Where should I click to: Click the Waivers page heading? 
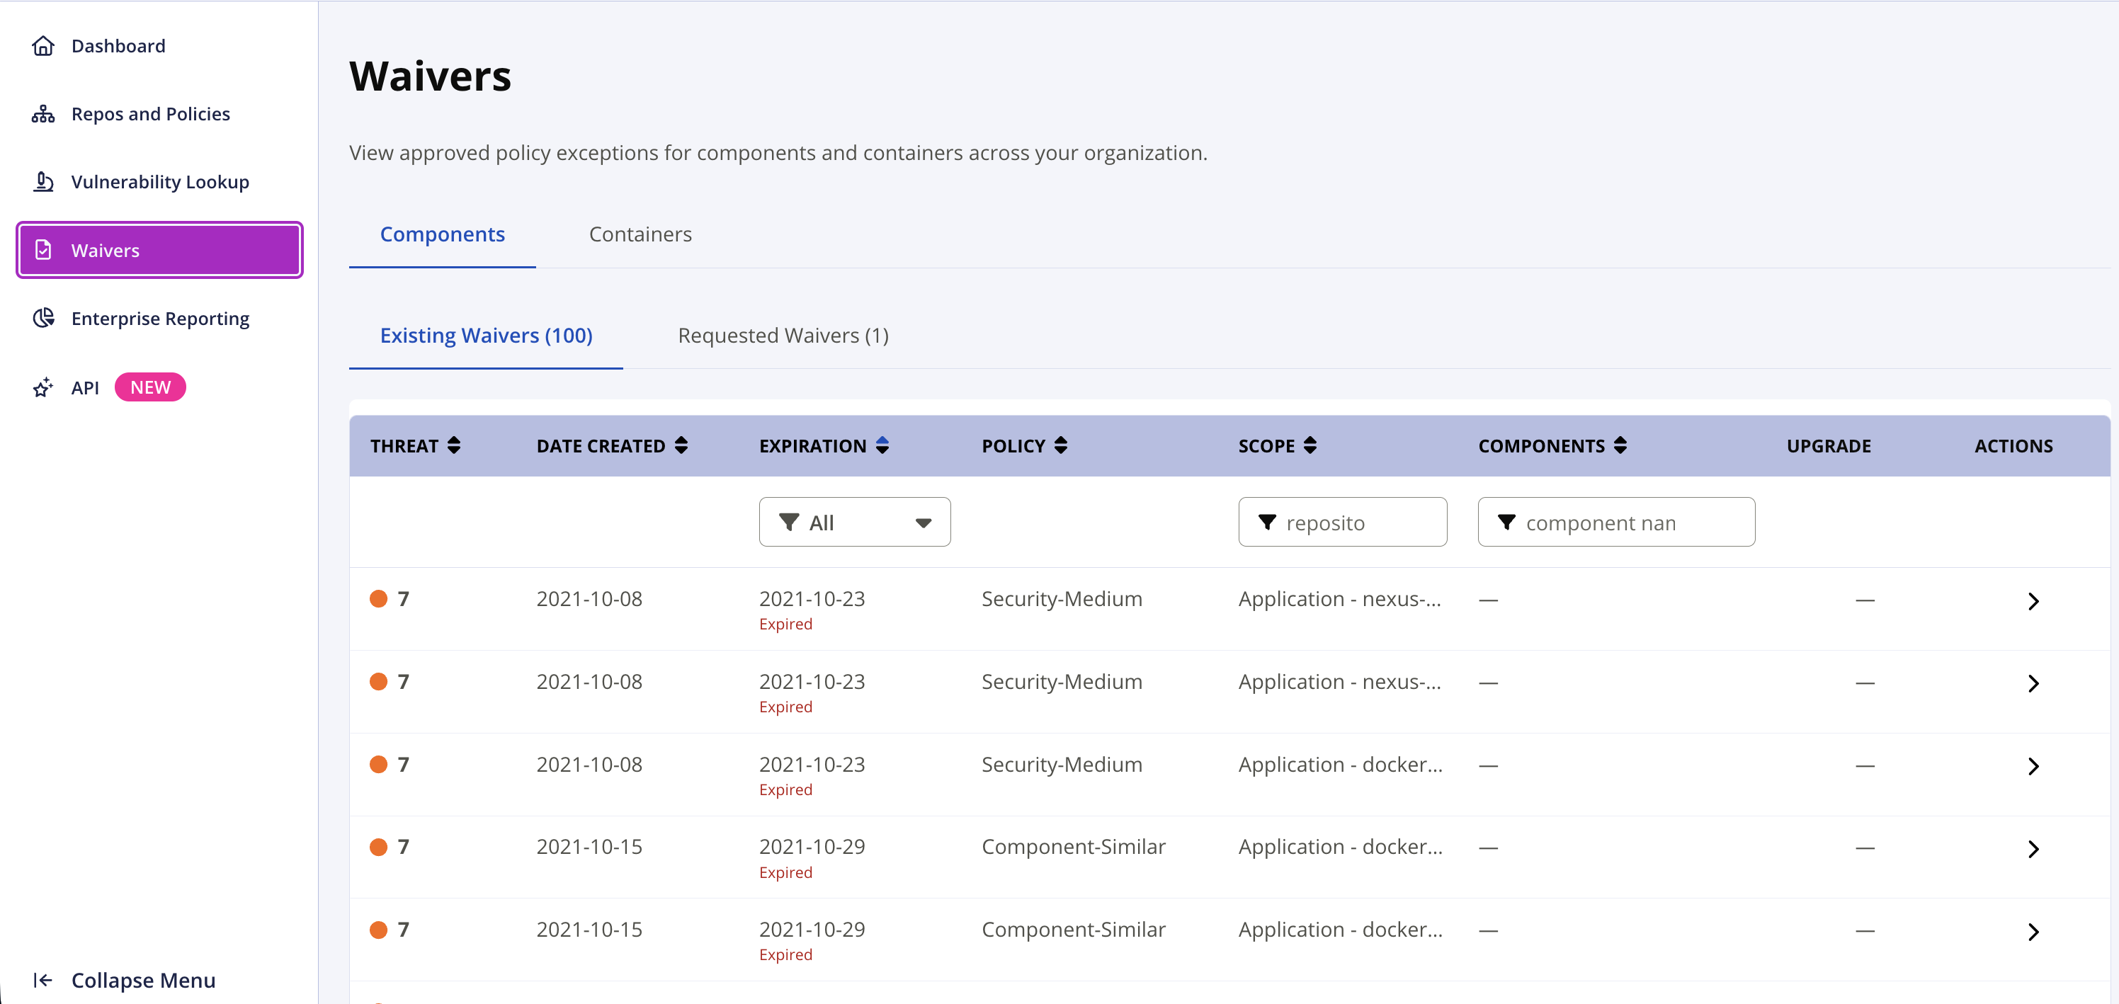[430, 76]
